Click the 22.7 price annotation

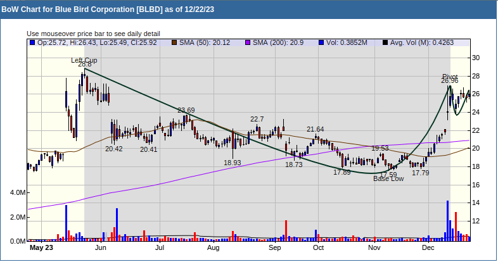257,119
